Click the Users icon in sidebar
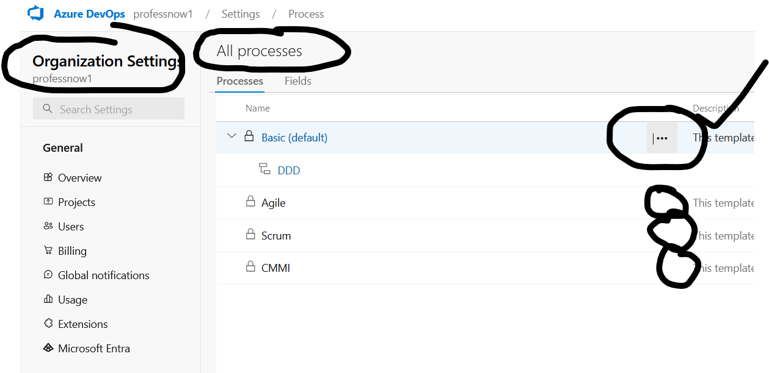 point(48,226)
